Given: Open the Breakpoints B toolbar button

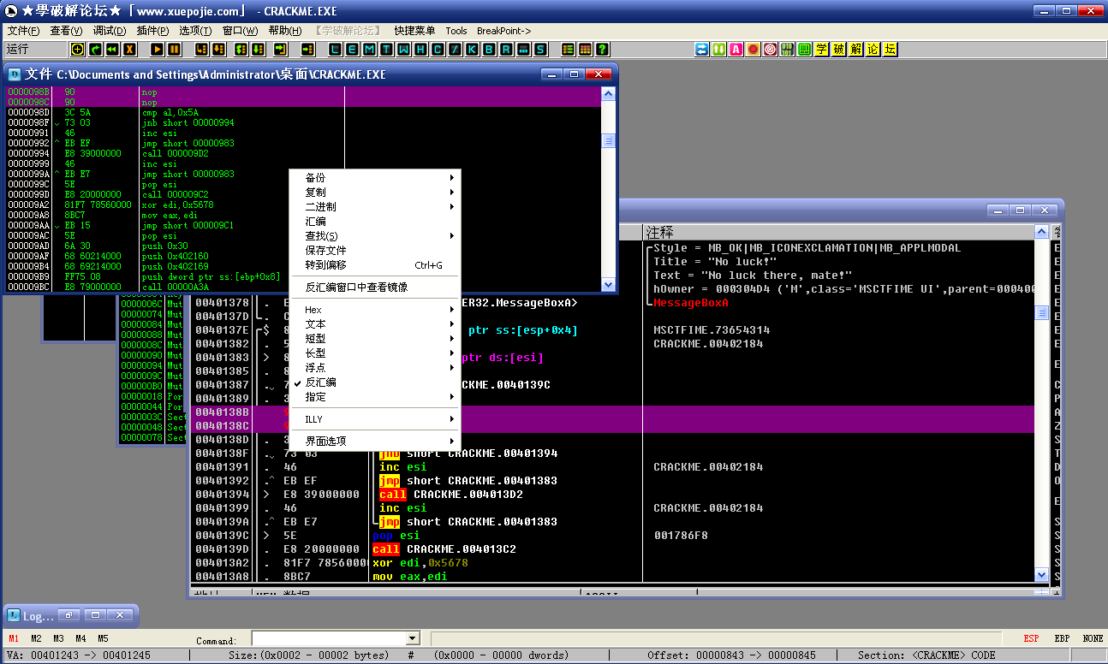Looking at the screenshot, I should [489, 50].
